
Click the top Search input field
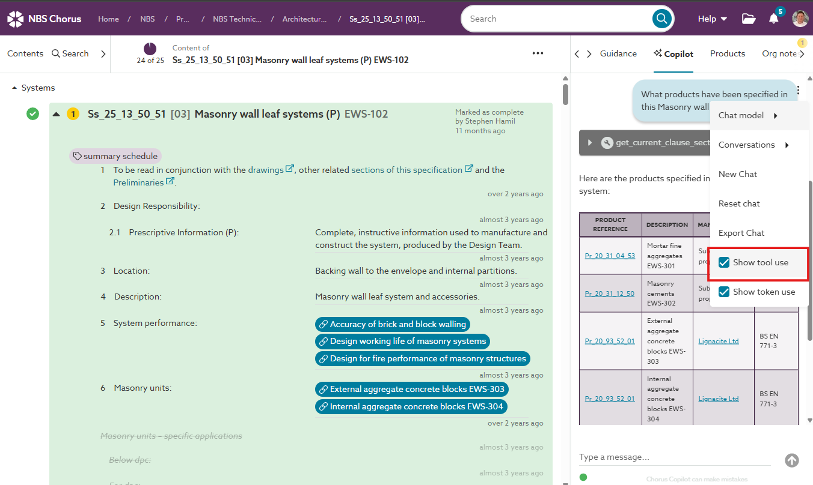[557, 19]
